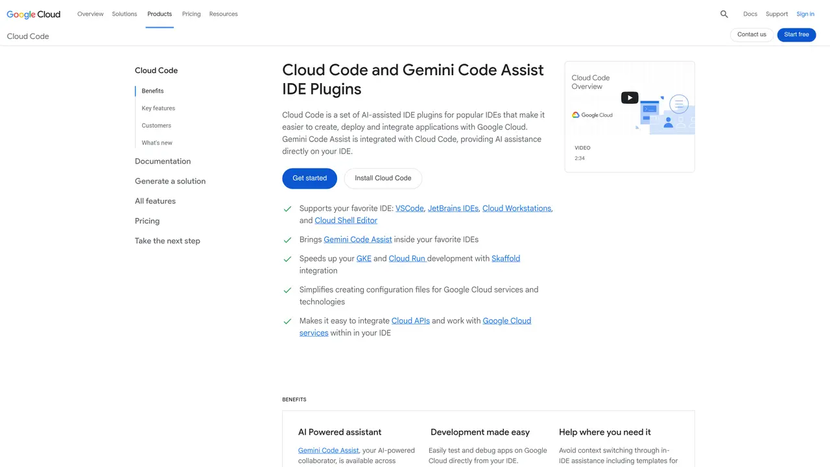The height and width of the screenshot is (467, 830).
Task: Click the Get started button
Action: coord(309,178)
